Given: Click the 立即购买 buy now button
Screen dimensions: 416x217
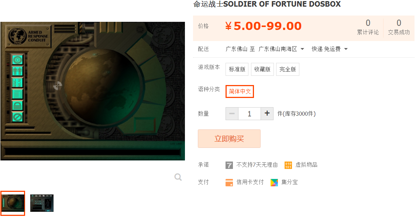Looking at the screenshot, I should (229, 139).
